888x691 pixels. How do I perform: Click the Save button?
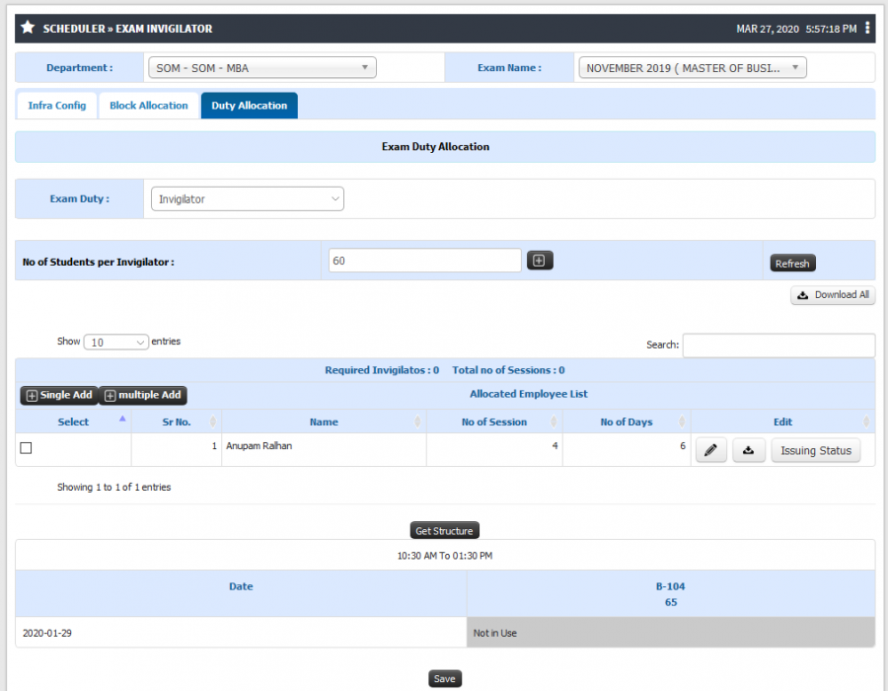[x=445, y=678]
